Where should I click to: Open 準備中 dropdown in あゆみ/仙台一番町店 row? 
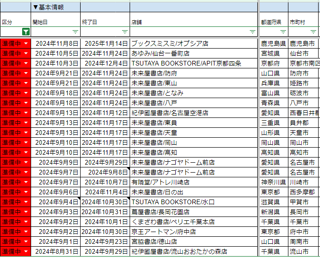click(26, 53)
